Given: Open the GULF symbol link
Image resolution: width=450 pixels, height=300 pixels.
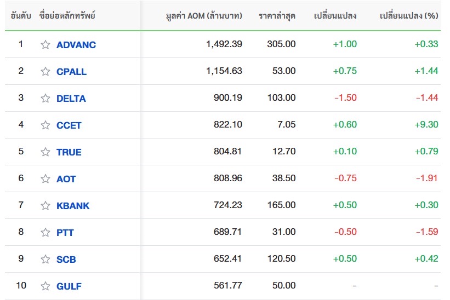Looking at the screenshot, I should point(69,286).
